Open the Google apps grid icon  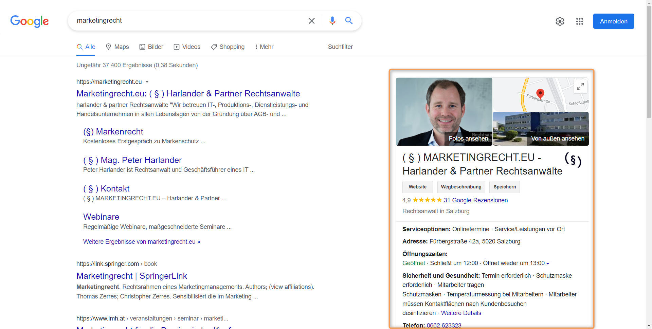(x=579, y=21)
